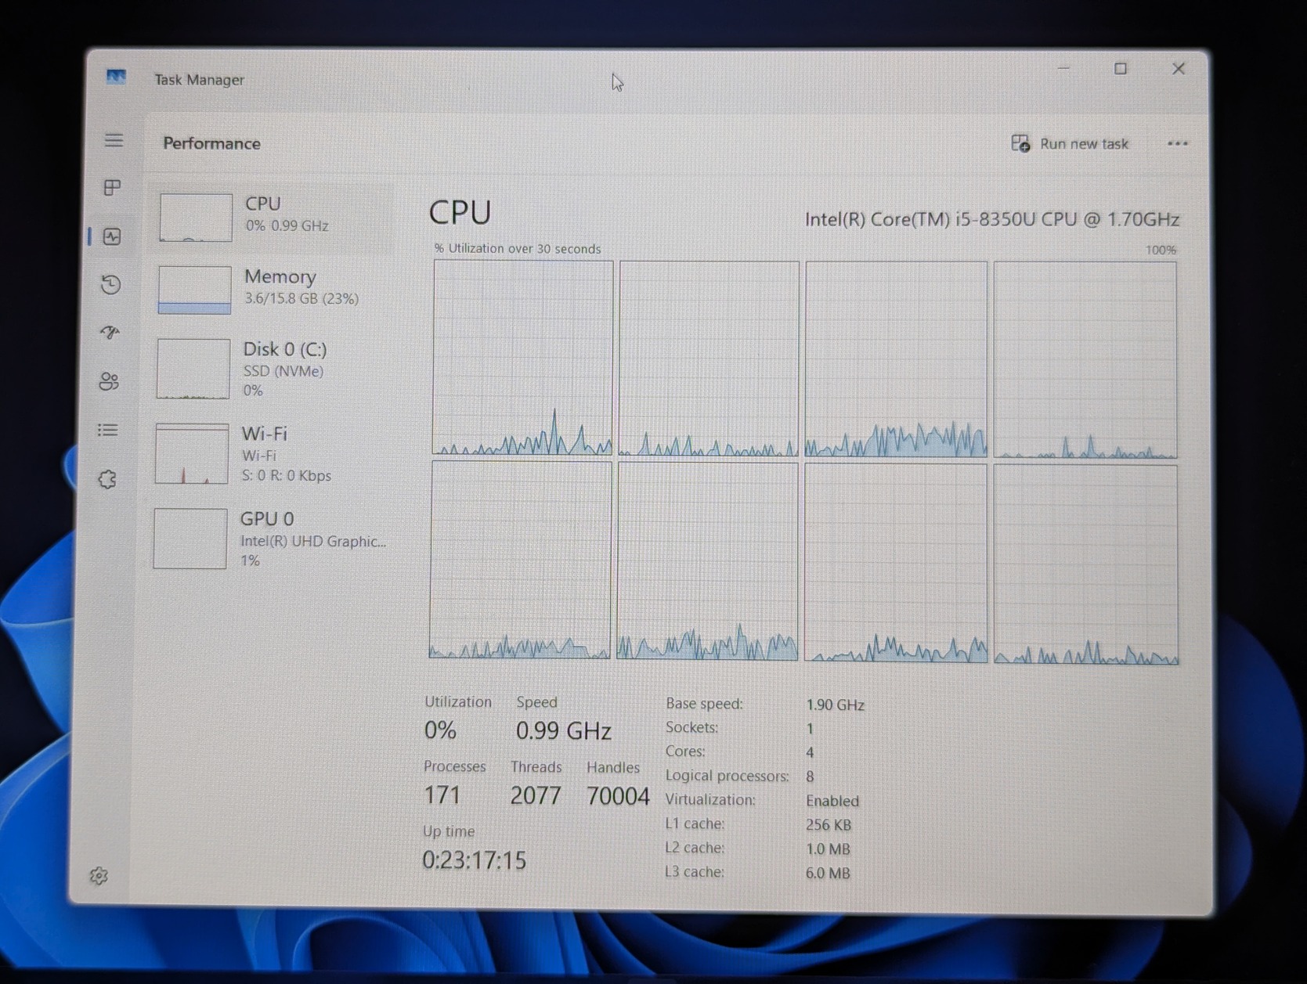Click the Performance page heading
This screenshot has height=984, width=1307.
click(x=211, y=143)
